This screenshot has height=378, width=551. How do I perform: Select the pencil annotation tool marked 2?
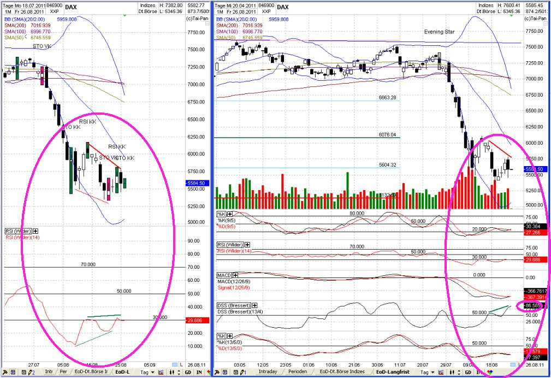30,372
